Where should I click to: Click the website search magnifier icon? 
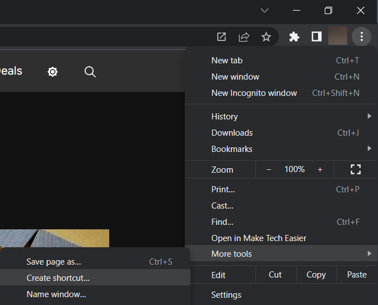click(x=90, y=72)
